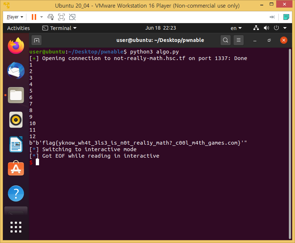Open the network status icon
The height and width of the screenshot is (243, 295).
(256, 28)
